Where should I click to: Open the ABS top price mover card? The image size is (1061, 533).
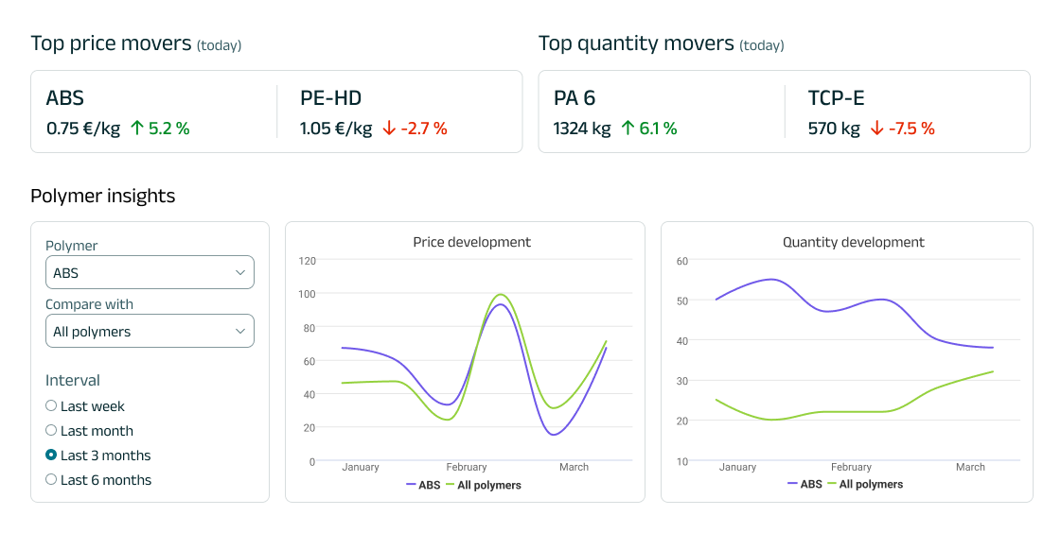(151, 112)
